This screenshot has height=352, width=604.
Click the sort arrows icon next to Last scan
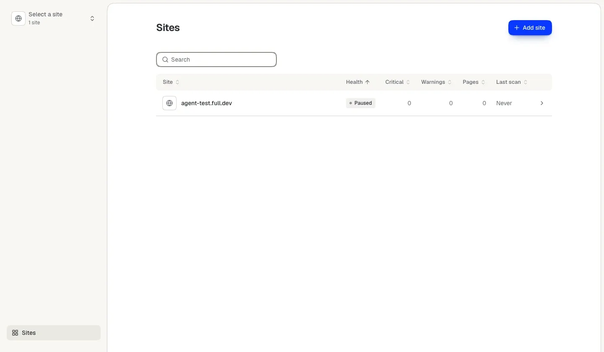coord(526,82)
